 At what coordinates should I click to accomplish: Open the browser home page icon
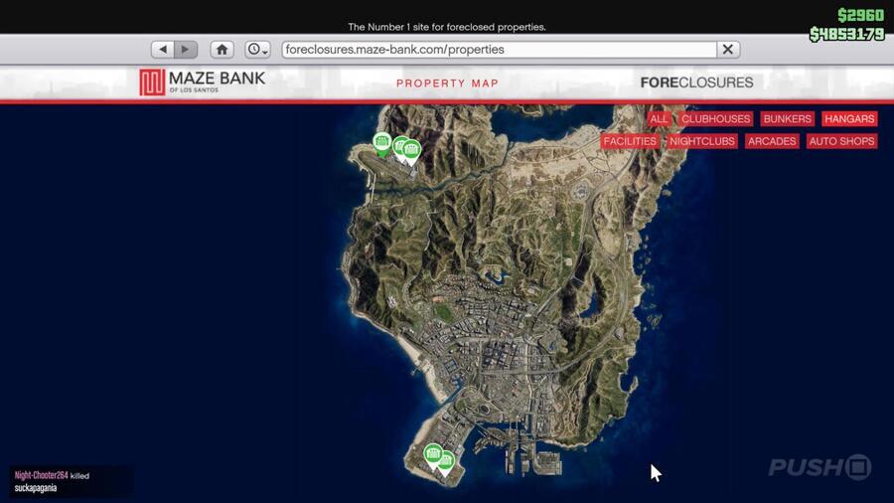[222, 50]
